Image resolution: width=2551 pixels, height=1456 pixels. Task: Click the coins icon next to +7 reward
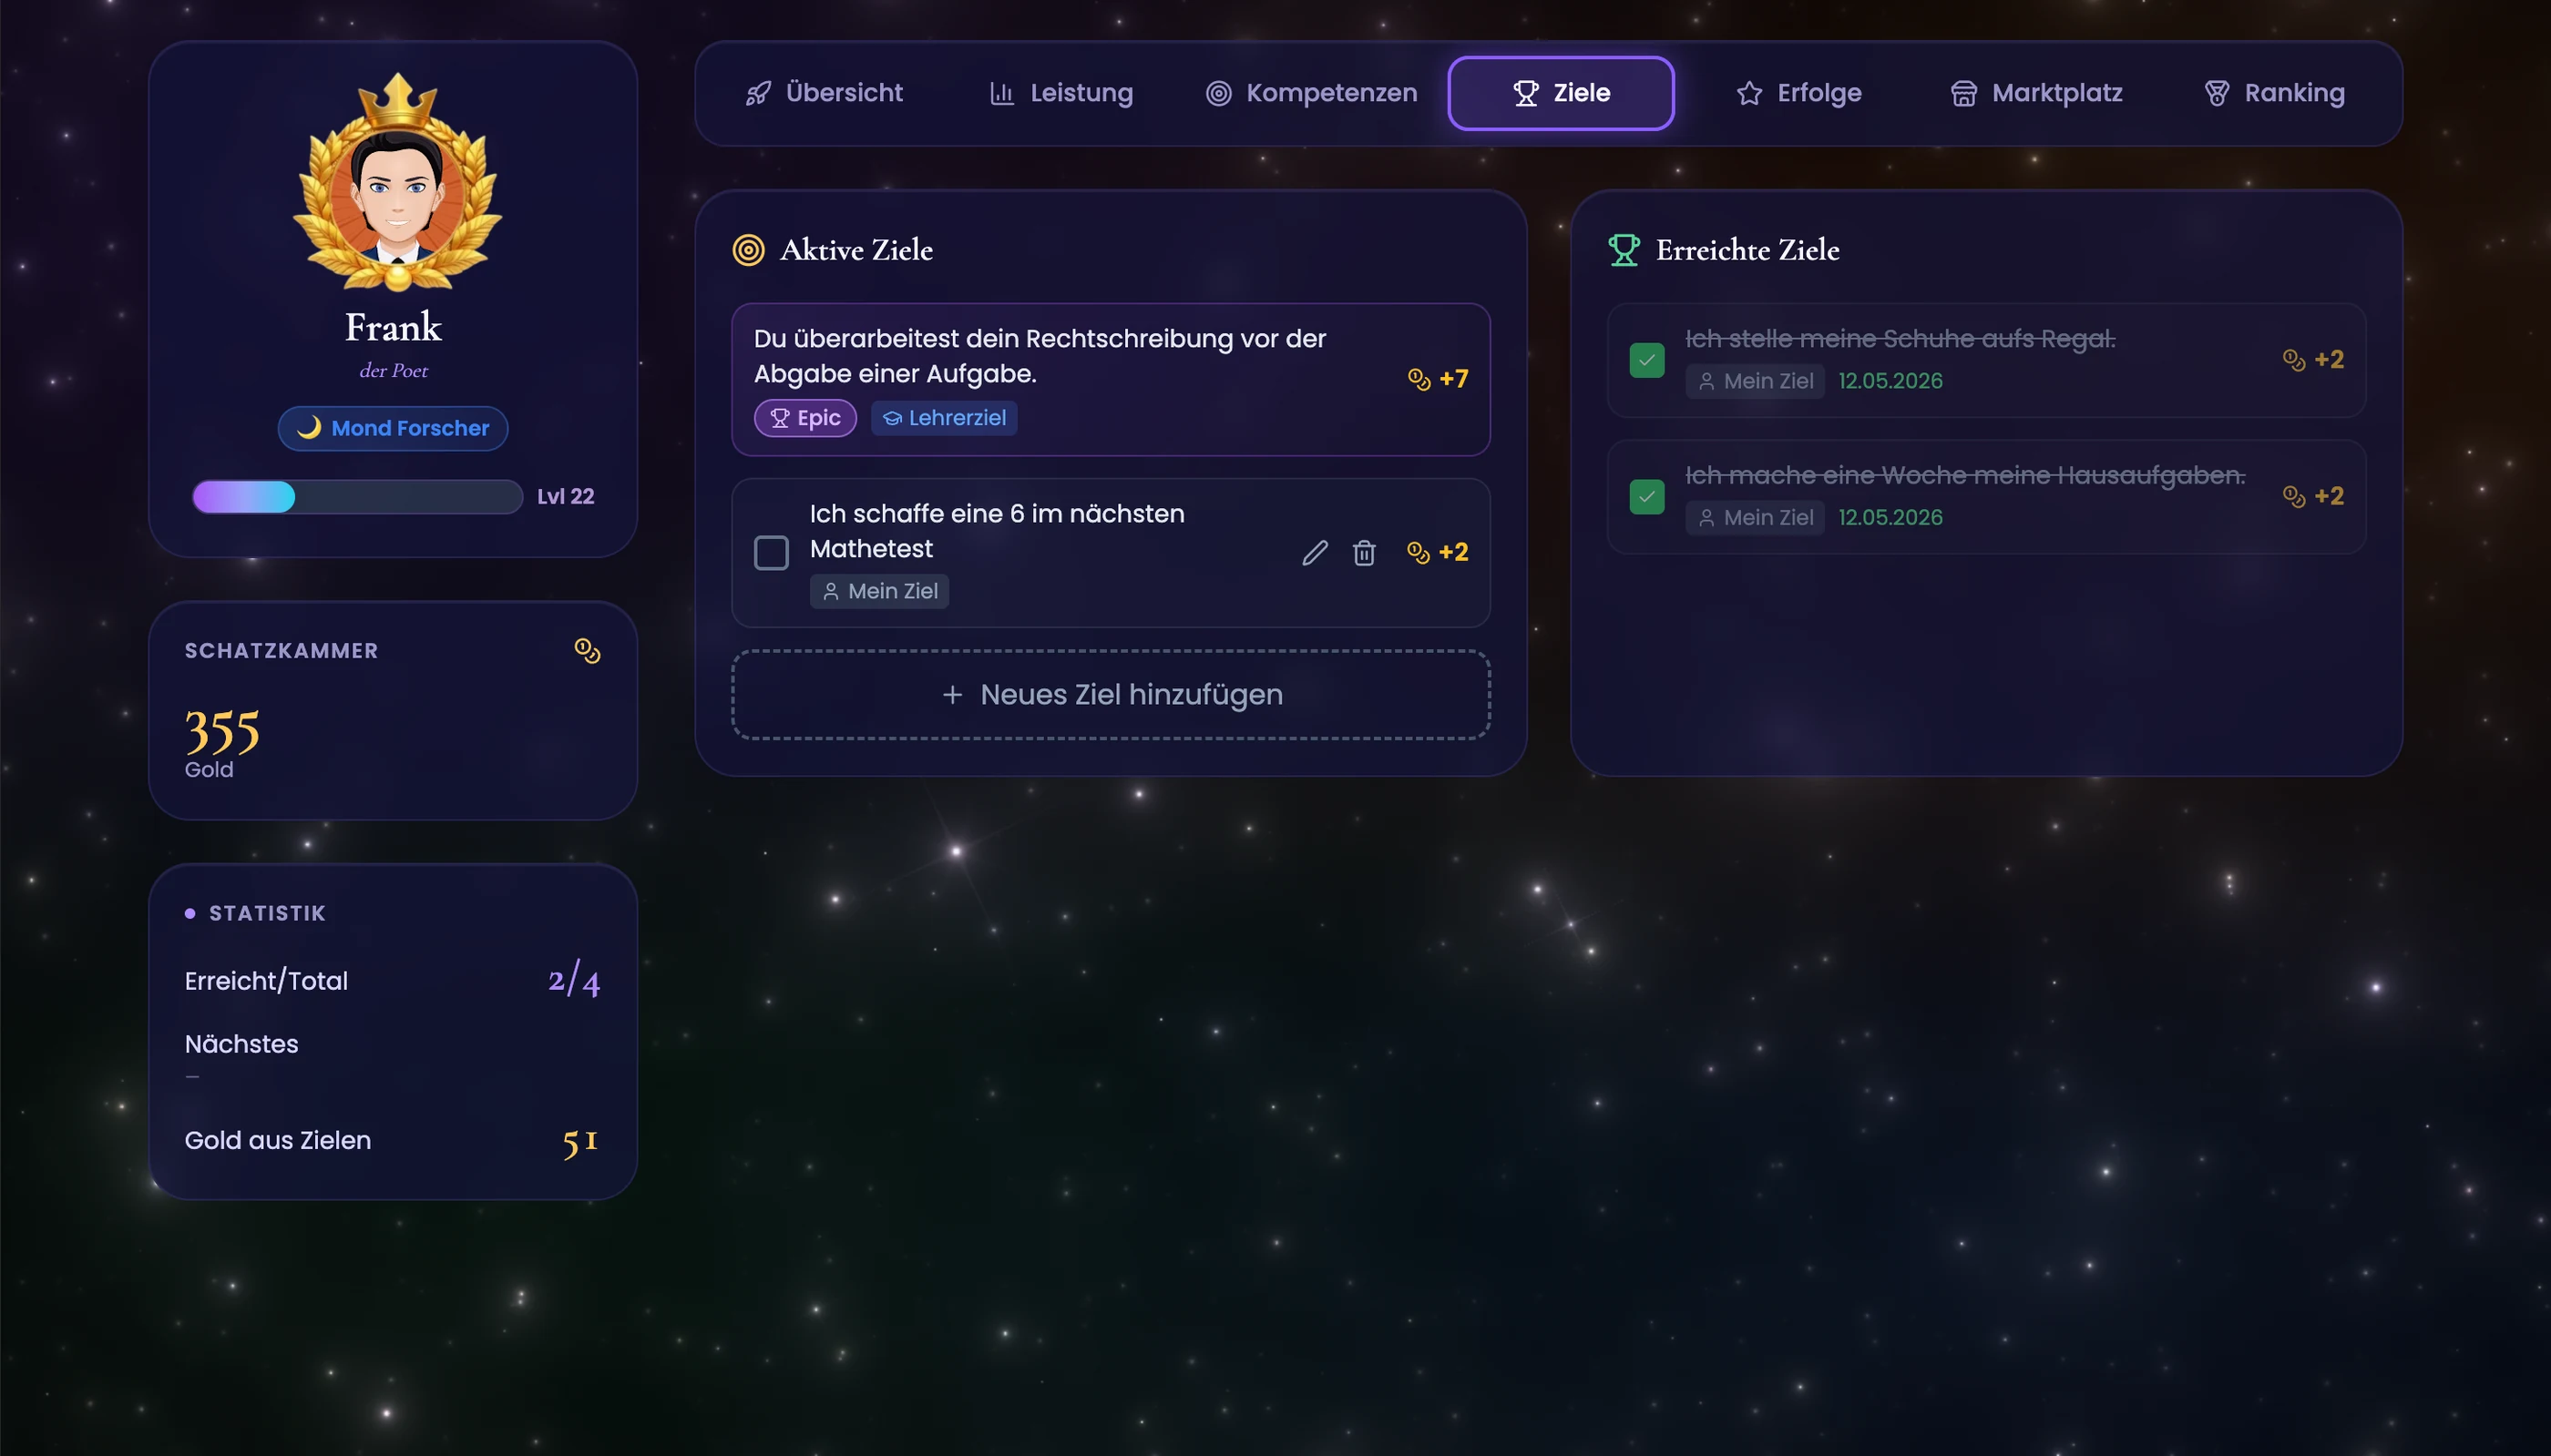pos(1419,379)
